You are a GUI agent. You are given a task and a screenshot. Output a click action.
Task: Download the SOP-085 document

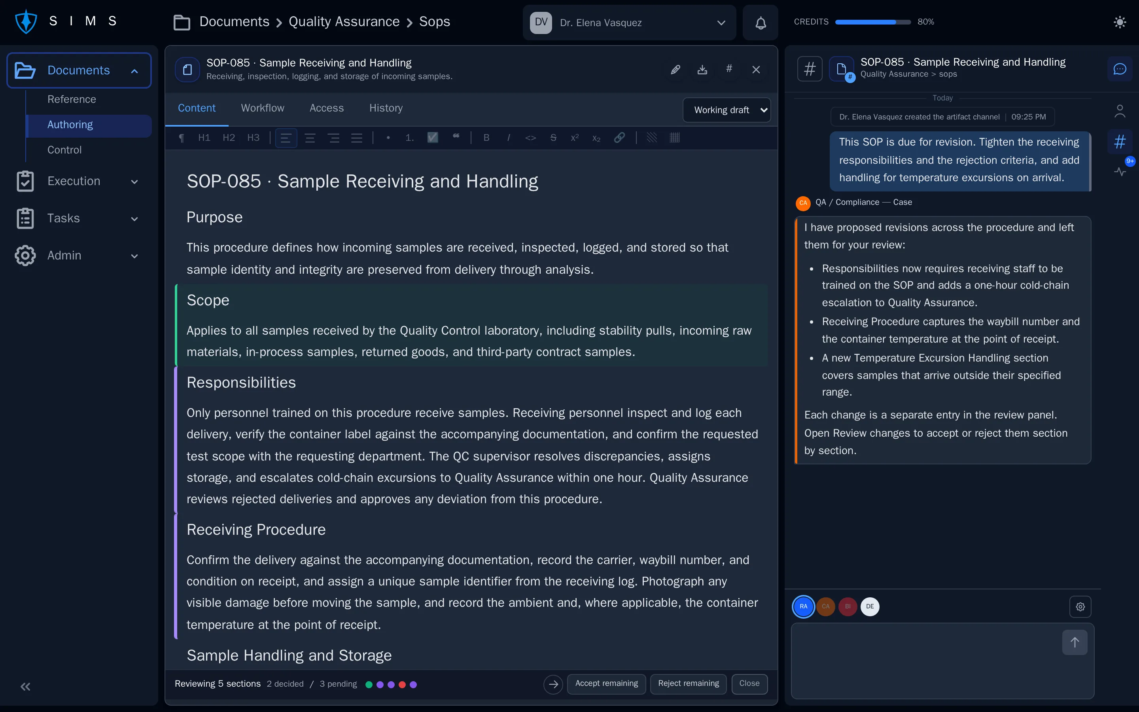702,70
